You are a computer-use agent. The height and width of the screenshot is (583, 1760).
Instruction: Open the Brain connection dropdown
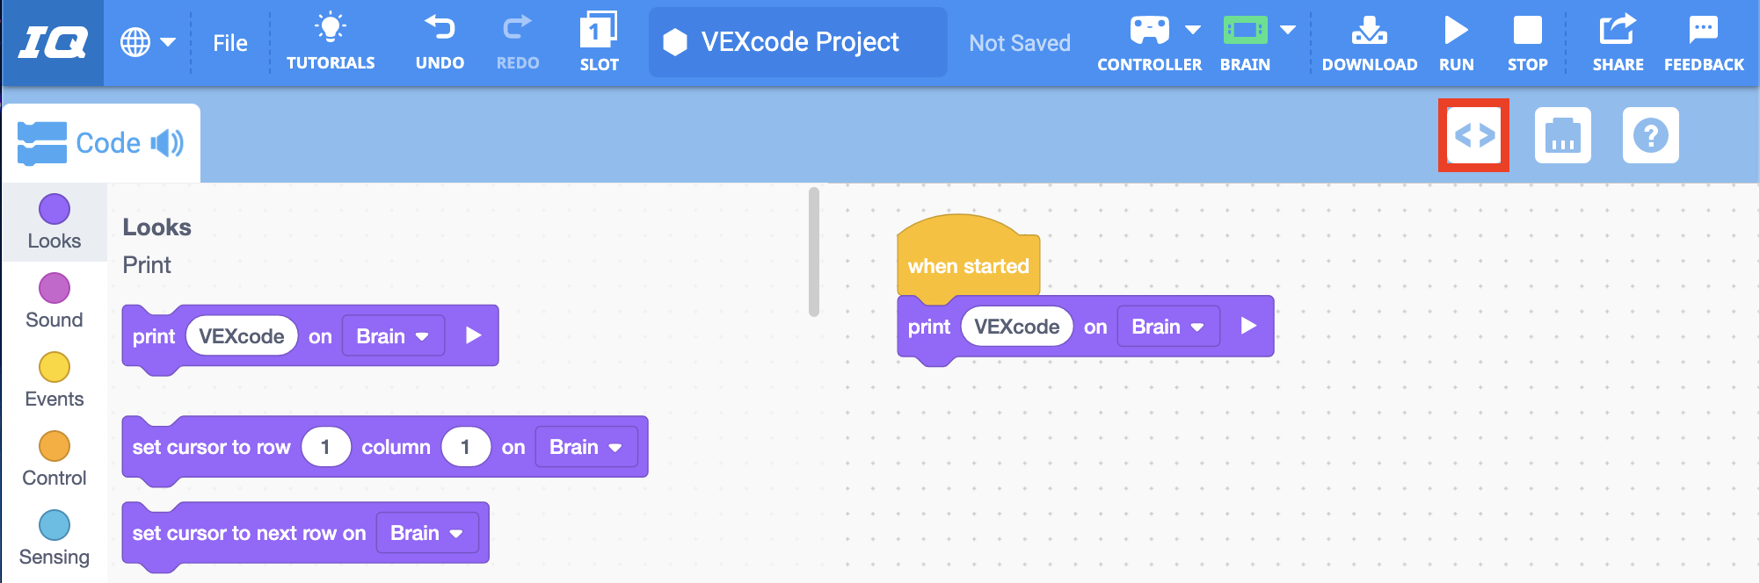[x=1288, y=29]
